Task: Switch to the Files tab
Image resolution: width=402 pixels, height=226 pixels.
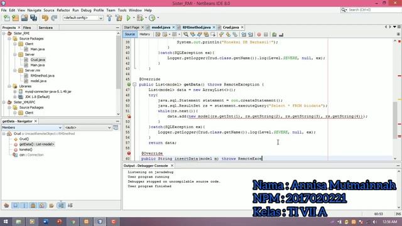Action: tap(27, 28)
